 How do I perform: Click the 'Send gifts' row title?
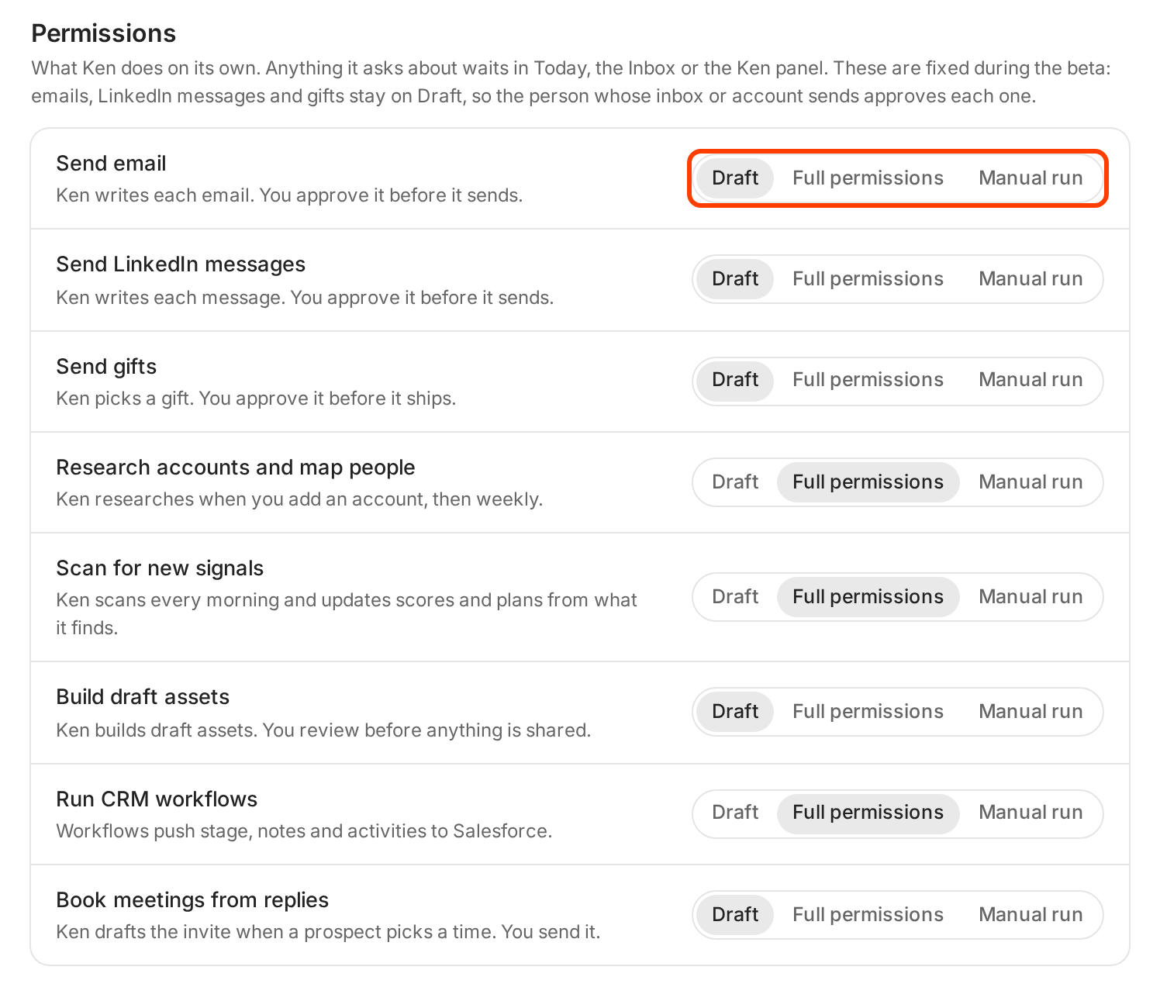106,367
